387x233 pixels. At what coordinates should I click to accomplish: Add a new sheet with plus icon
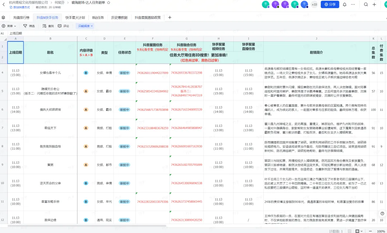coord(169,18)
